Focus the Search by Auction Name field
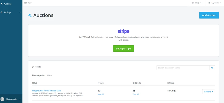The image size is (224, 103). pyautogui.click(x=183, y=68)
